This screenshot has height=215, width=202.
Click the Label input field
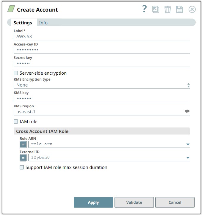101,36
